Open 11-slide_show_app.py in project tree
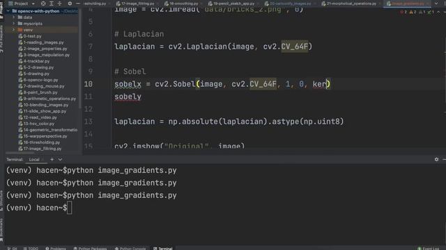 pyautogui.click(x=45, y=111)
